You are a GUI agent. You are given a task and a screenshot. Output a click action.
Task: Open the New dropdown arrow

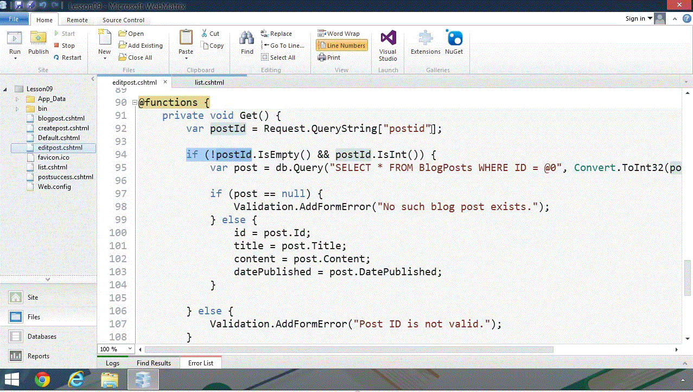(x=104, y=58)
